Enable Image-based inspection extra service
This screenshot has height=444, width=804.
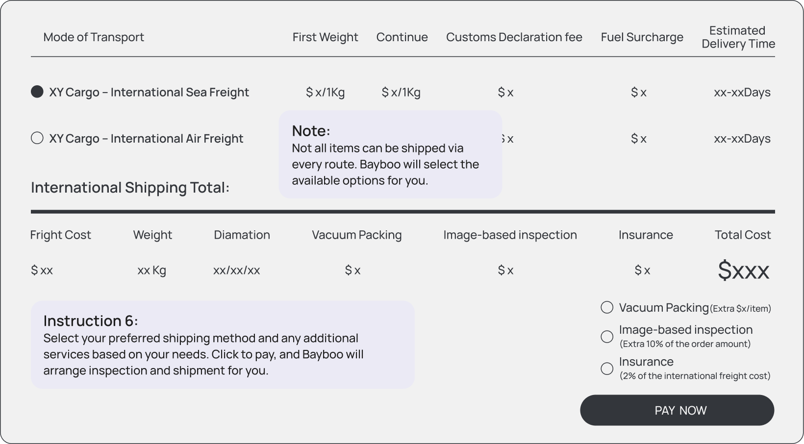coord(607,337)
